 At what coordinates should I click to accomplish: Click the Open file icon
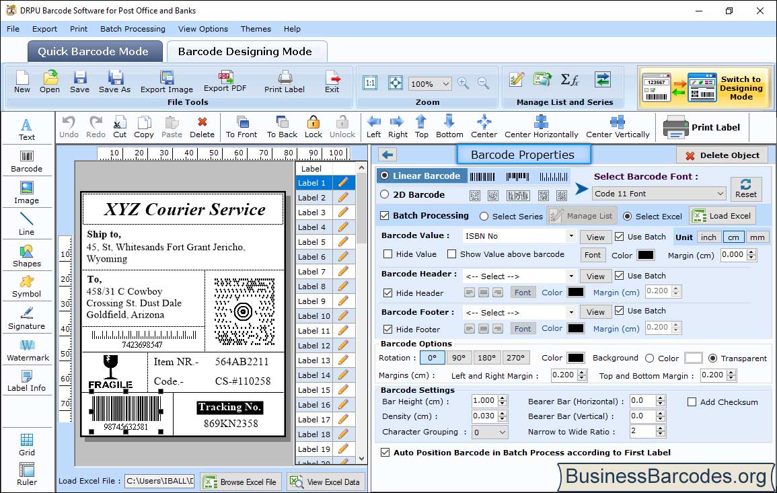50,82
